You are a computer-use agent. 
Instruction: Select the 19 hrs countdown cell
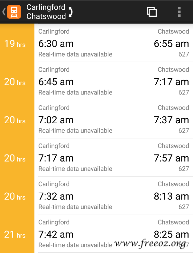pyautogui.click(x=17, y=43)
